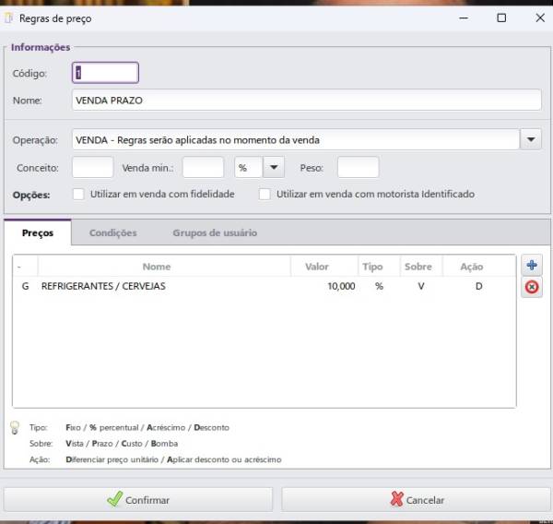
Task: Focus the Nome field with VENDA PRAZO
Action: [x=306, y=100]
